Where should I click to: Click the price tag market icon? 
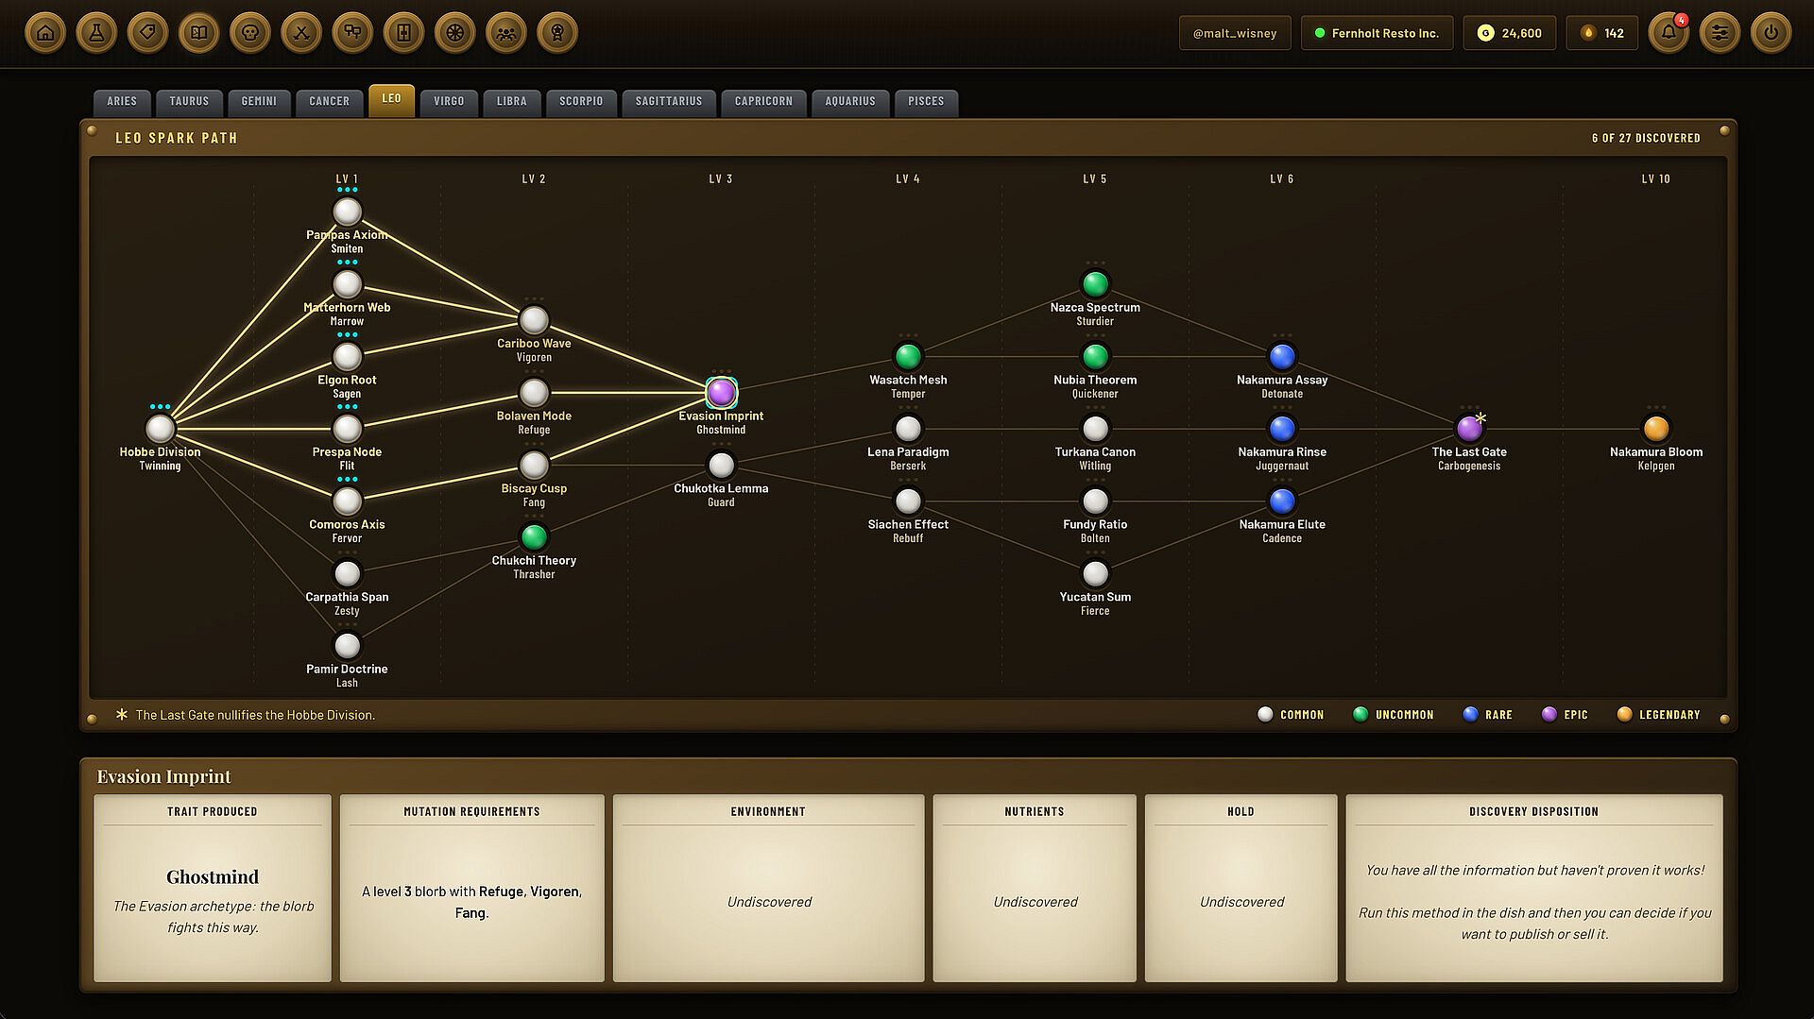coord(147,33)
